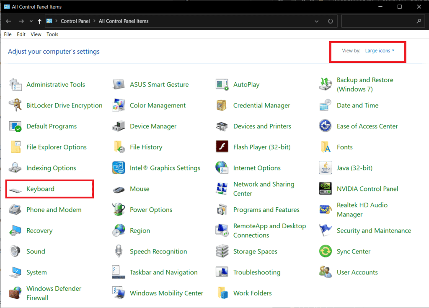This screenshot has height=308, width=429.
Task: Open the Work Folders icon
Action: click(x=222, y=293)
